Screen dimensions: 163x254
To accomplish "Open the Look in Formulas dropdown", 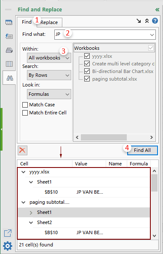I will [x=49, y=94].
